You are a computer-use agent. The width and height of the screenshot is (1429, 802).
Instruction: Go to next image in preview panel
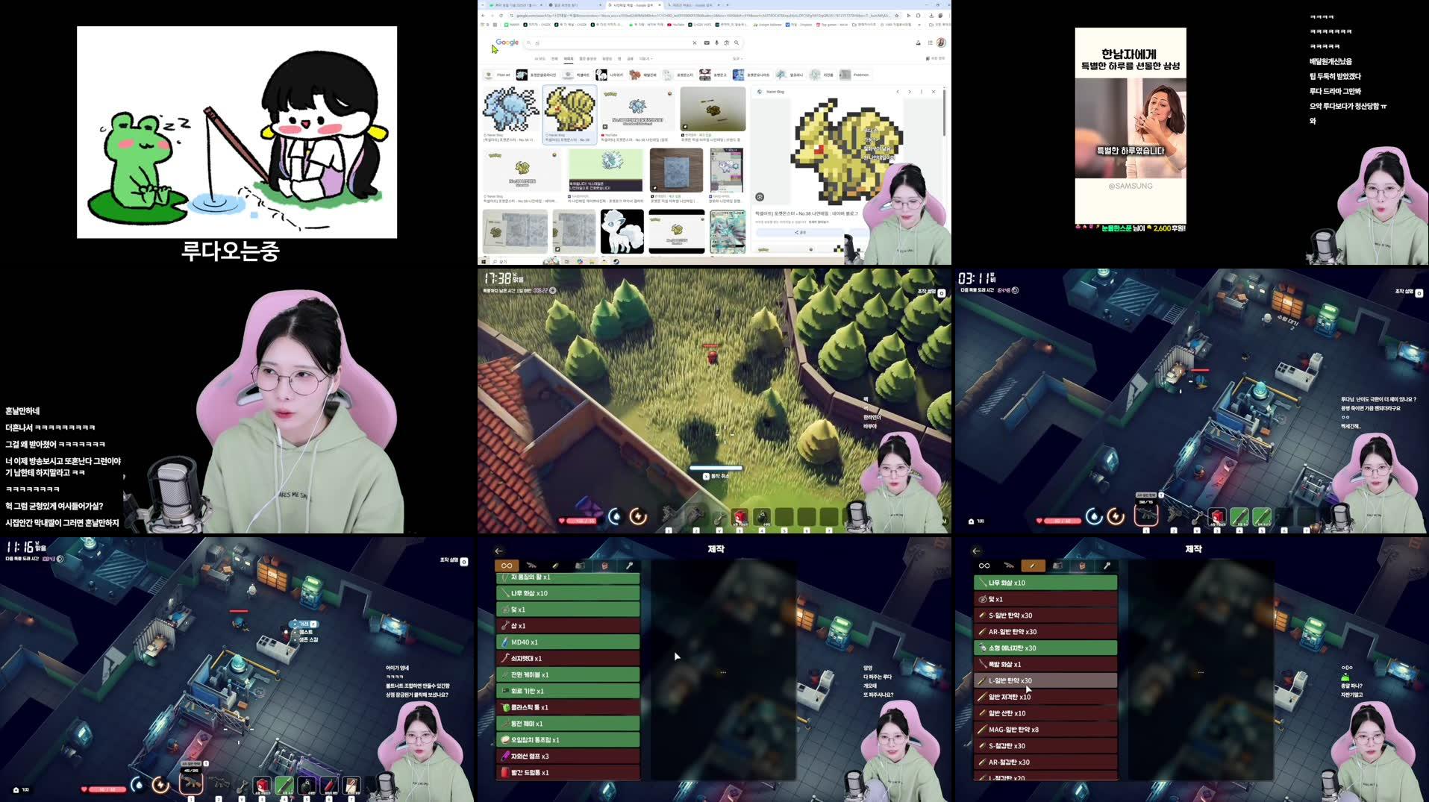tap(909, 92)
